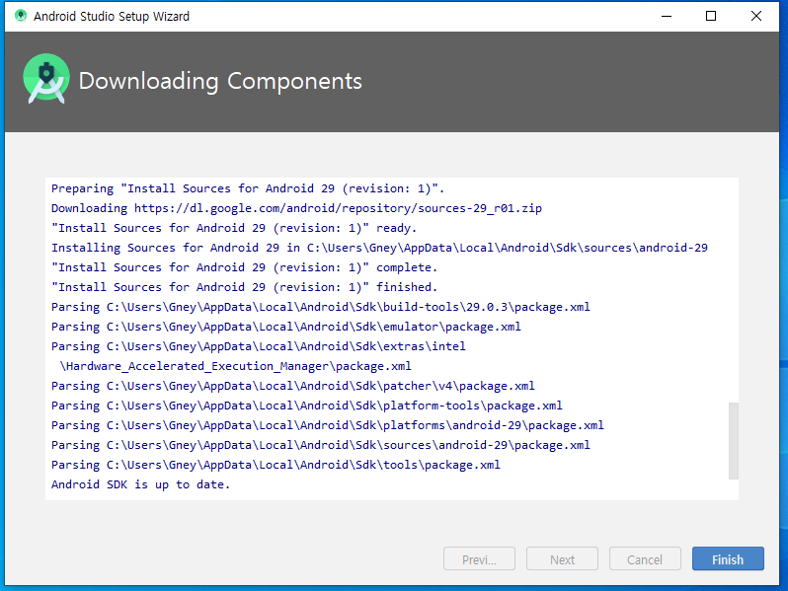Click the Previ... button

(x=479, y=558)
